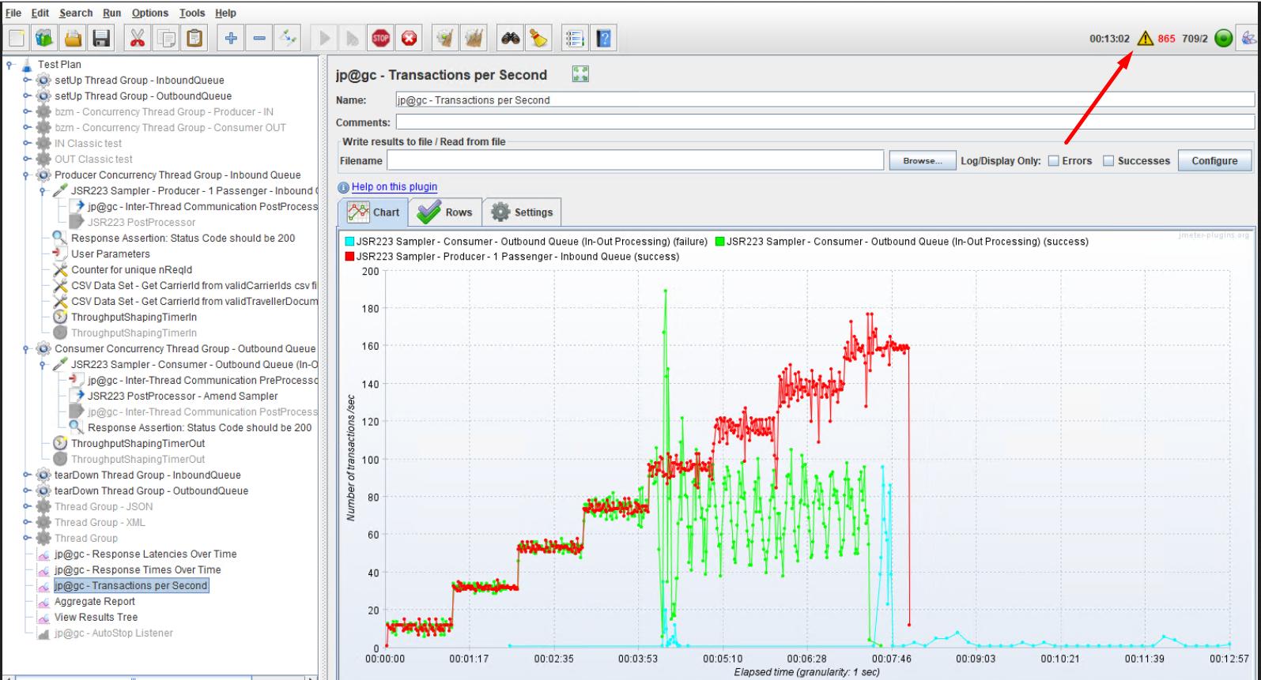The width and height of the screenshot is (1261, 680).
Task: Open the Options menu
Action: point(149,13)
